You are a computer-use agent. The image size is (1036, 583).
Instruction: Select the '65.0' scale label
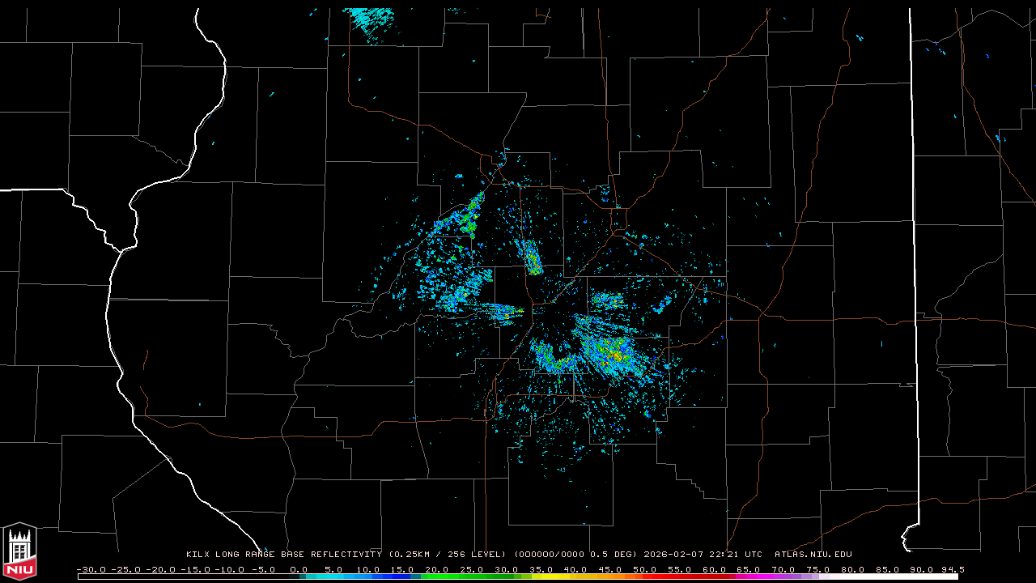(750, 569)
